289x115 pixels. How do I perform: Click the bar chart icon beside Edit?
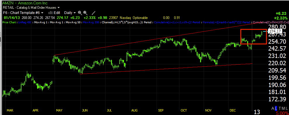point(51,13)
